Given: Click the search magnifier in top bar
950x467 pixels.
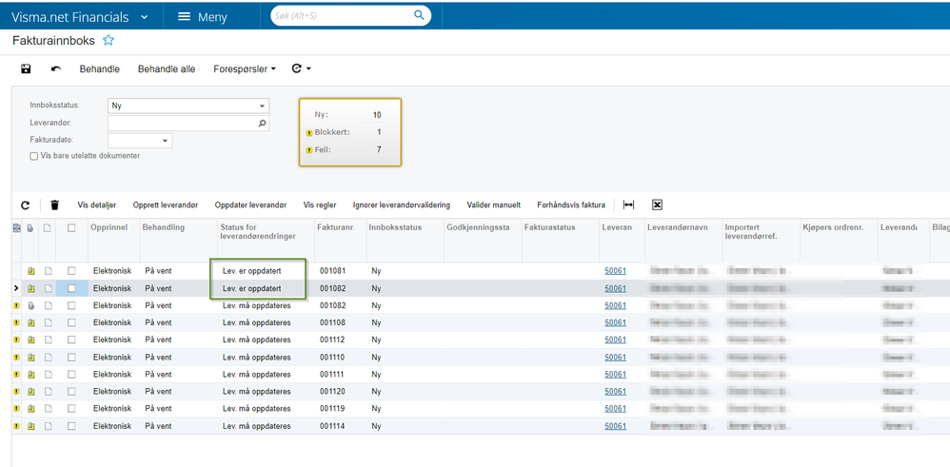Looking at the screenshot, I should [x=419, y=16].
